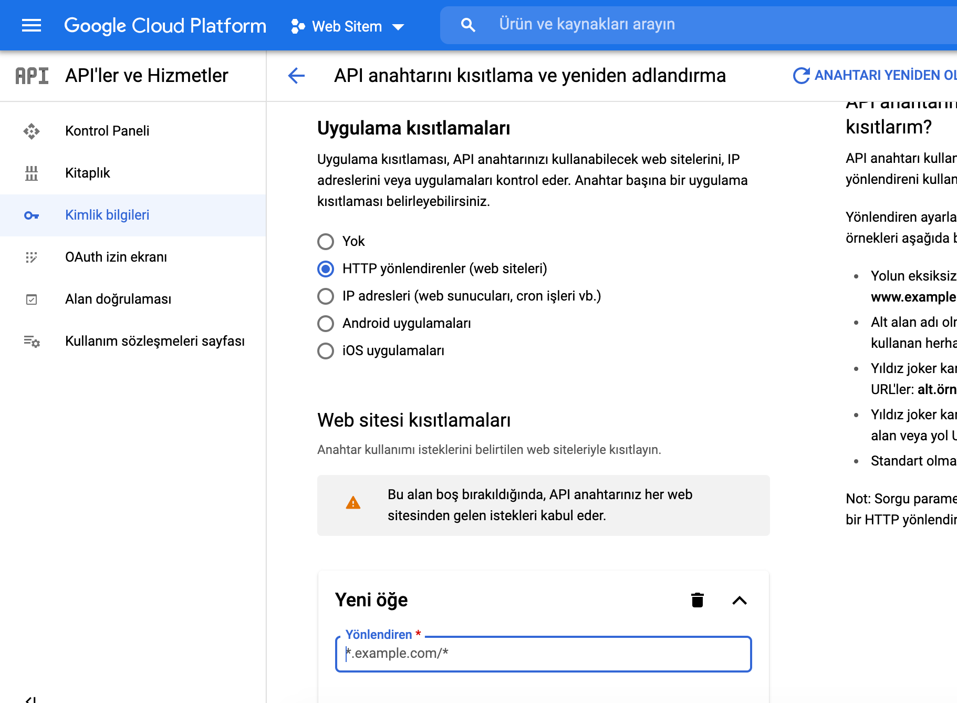
Task: Open the hamburger navigation menu
Action: click(32, 25)
